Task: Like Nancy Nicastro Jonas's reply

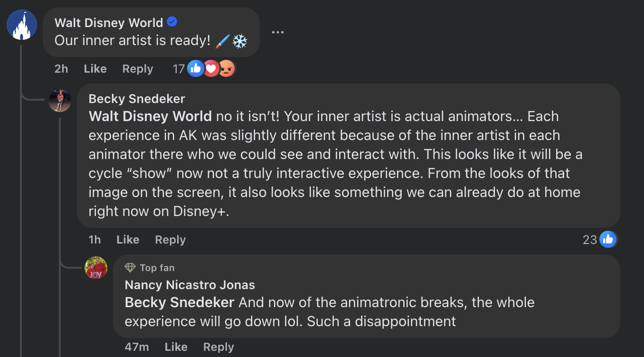Action: coord(176,347)
